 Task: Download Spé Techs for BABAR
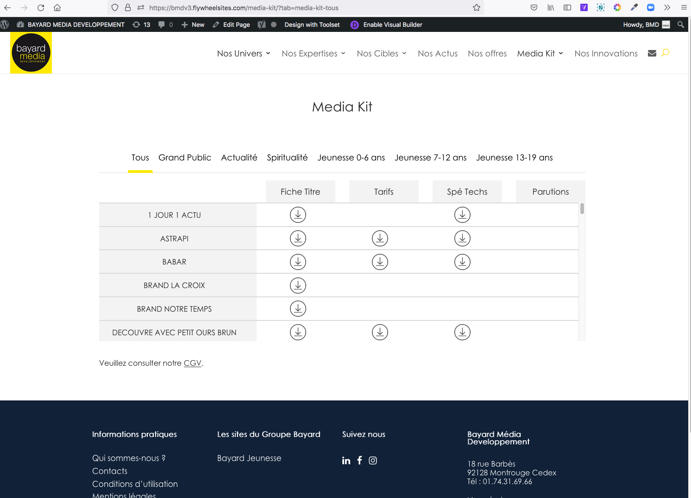pos(462,262)
